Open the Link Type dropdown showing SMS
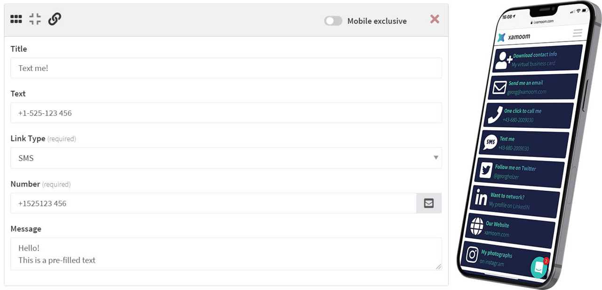The image size is (602, 290). click(x=226, y=158)
